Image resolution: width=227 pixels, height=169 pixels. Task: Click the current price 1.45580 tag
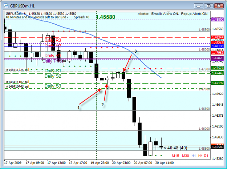218,147
